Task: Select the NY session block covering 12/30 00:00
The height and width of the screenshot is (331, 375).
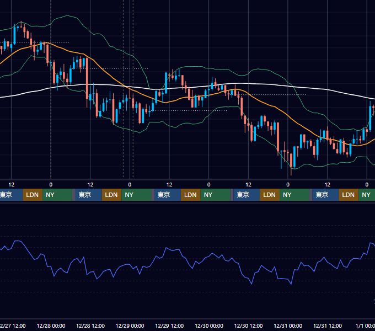Action: (215, 195)
